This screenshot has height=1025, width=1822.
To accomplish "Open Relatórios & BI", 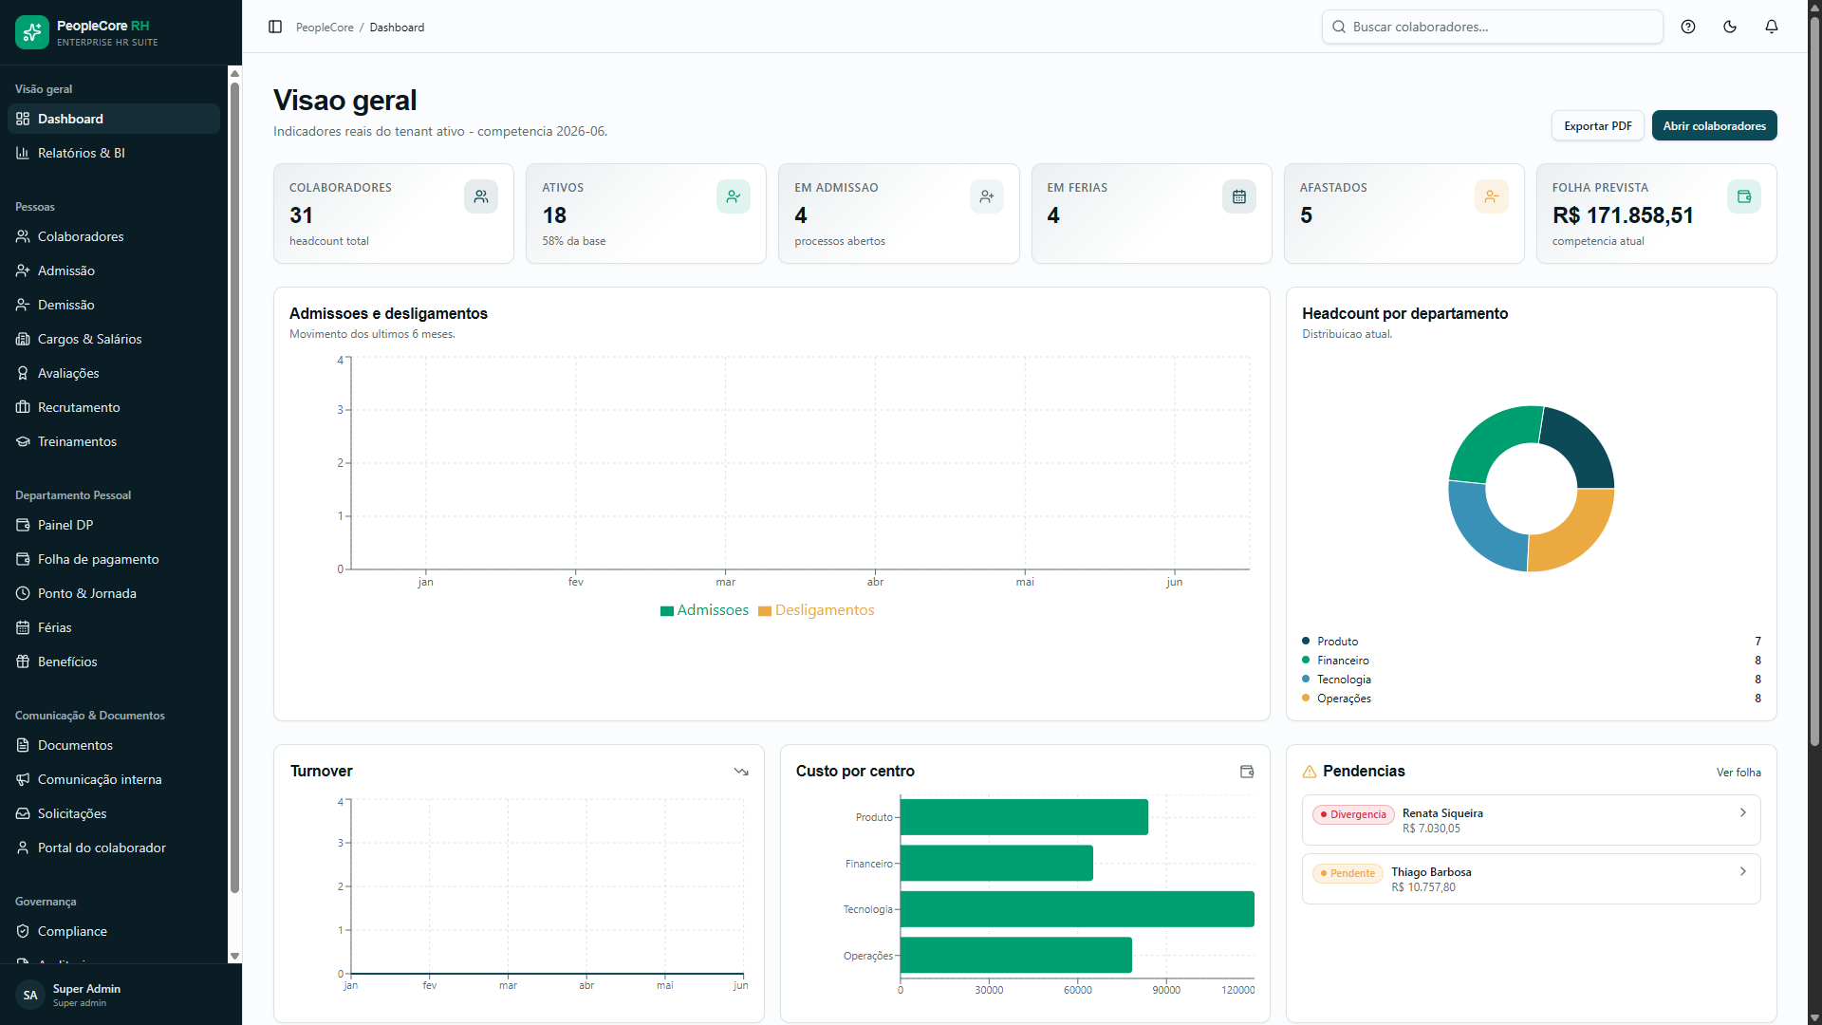I will pos(114,153).
